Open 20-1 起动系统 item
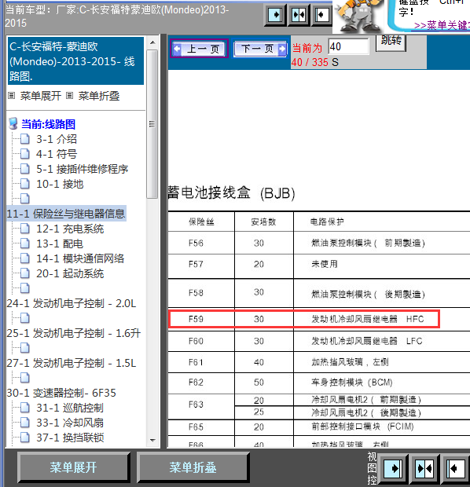 (x=70, y=273)
